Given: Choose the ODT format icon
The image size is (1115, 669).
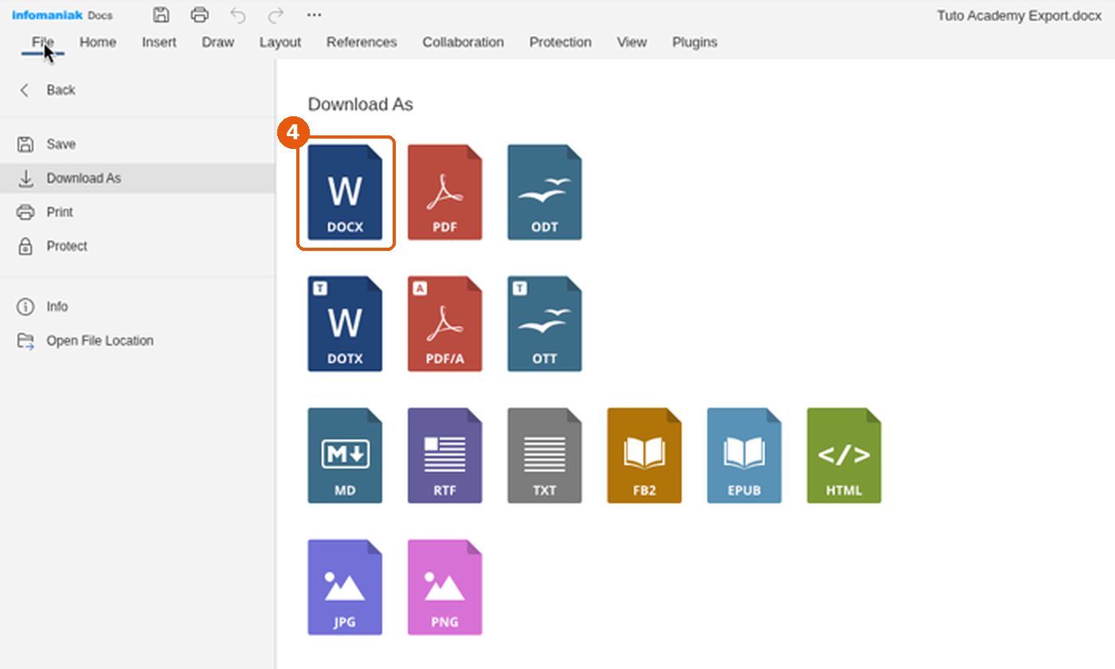Looking at the screenshot, I should 545,192.
